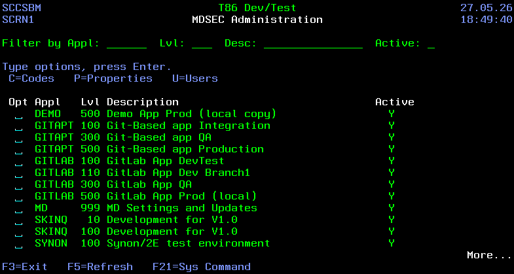Click level 10 in SKINQ row
Viewport: 514px width, 274px height.
pos(94,220)
